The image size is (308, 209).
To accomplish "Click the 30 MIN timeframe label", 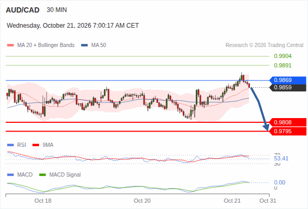I will tap(57, 10).
